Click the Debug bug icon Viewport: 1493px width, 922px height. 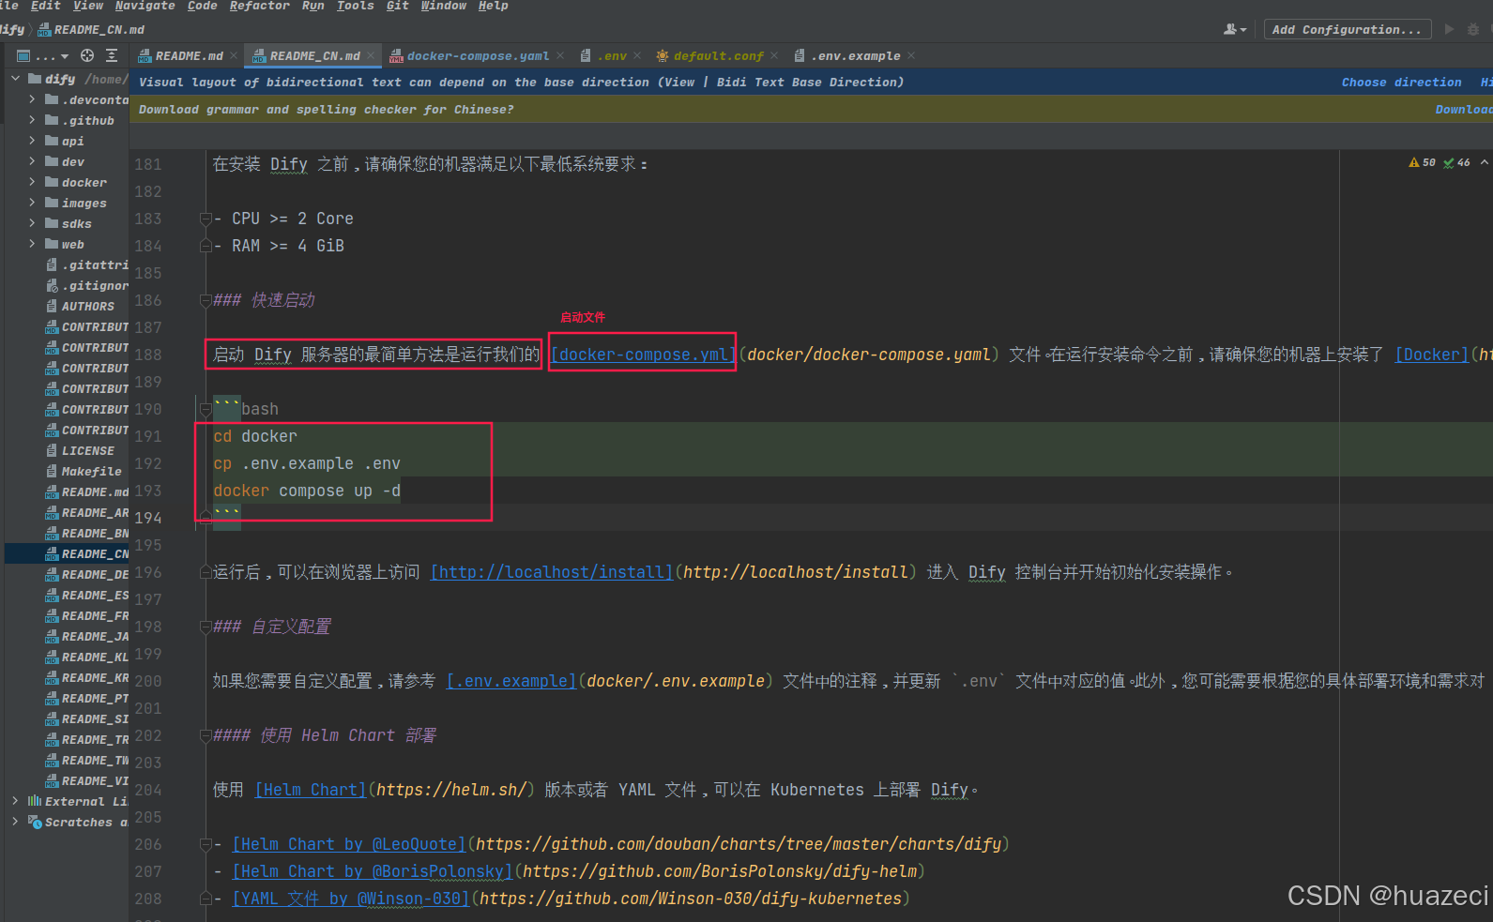tap(1473, 30)
